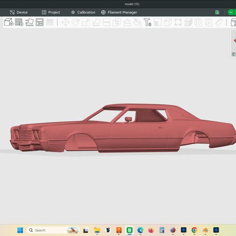Select the Color painting bucket tool
The width and height of the screenshot is (236, 236).
point(137,22)
